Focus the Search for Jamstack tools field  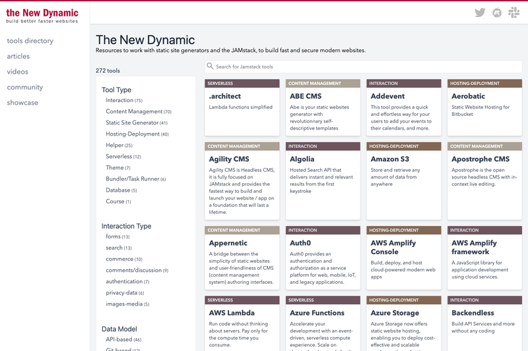coord(364,67)
